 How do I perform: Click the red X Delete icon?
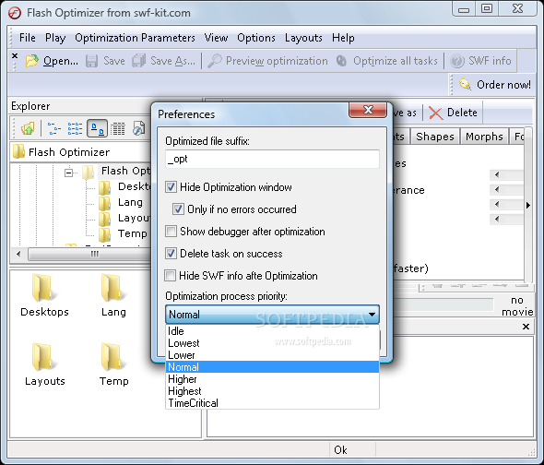click(436, 113)
